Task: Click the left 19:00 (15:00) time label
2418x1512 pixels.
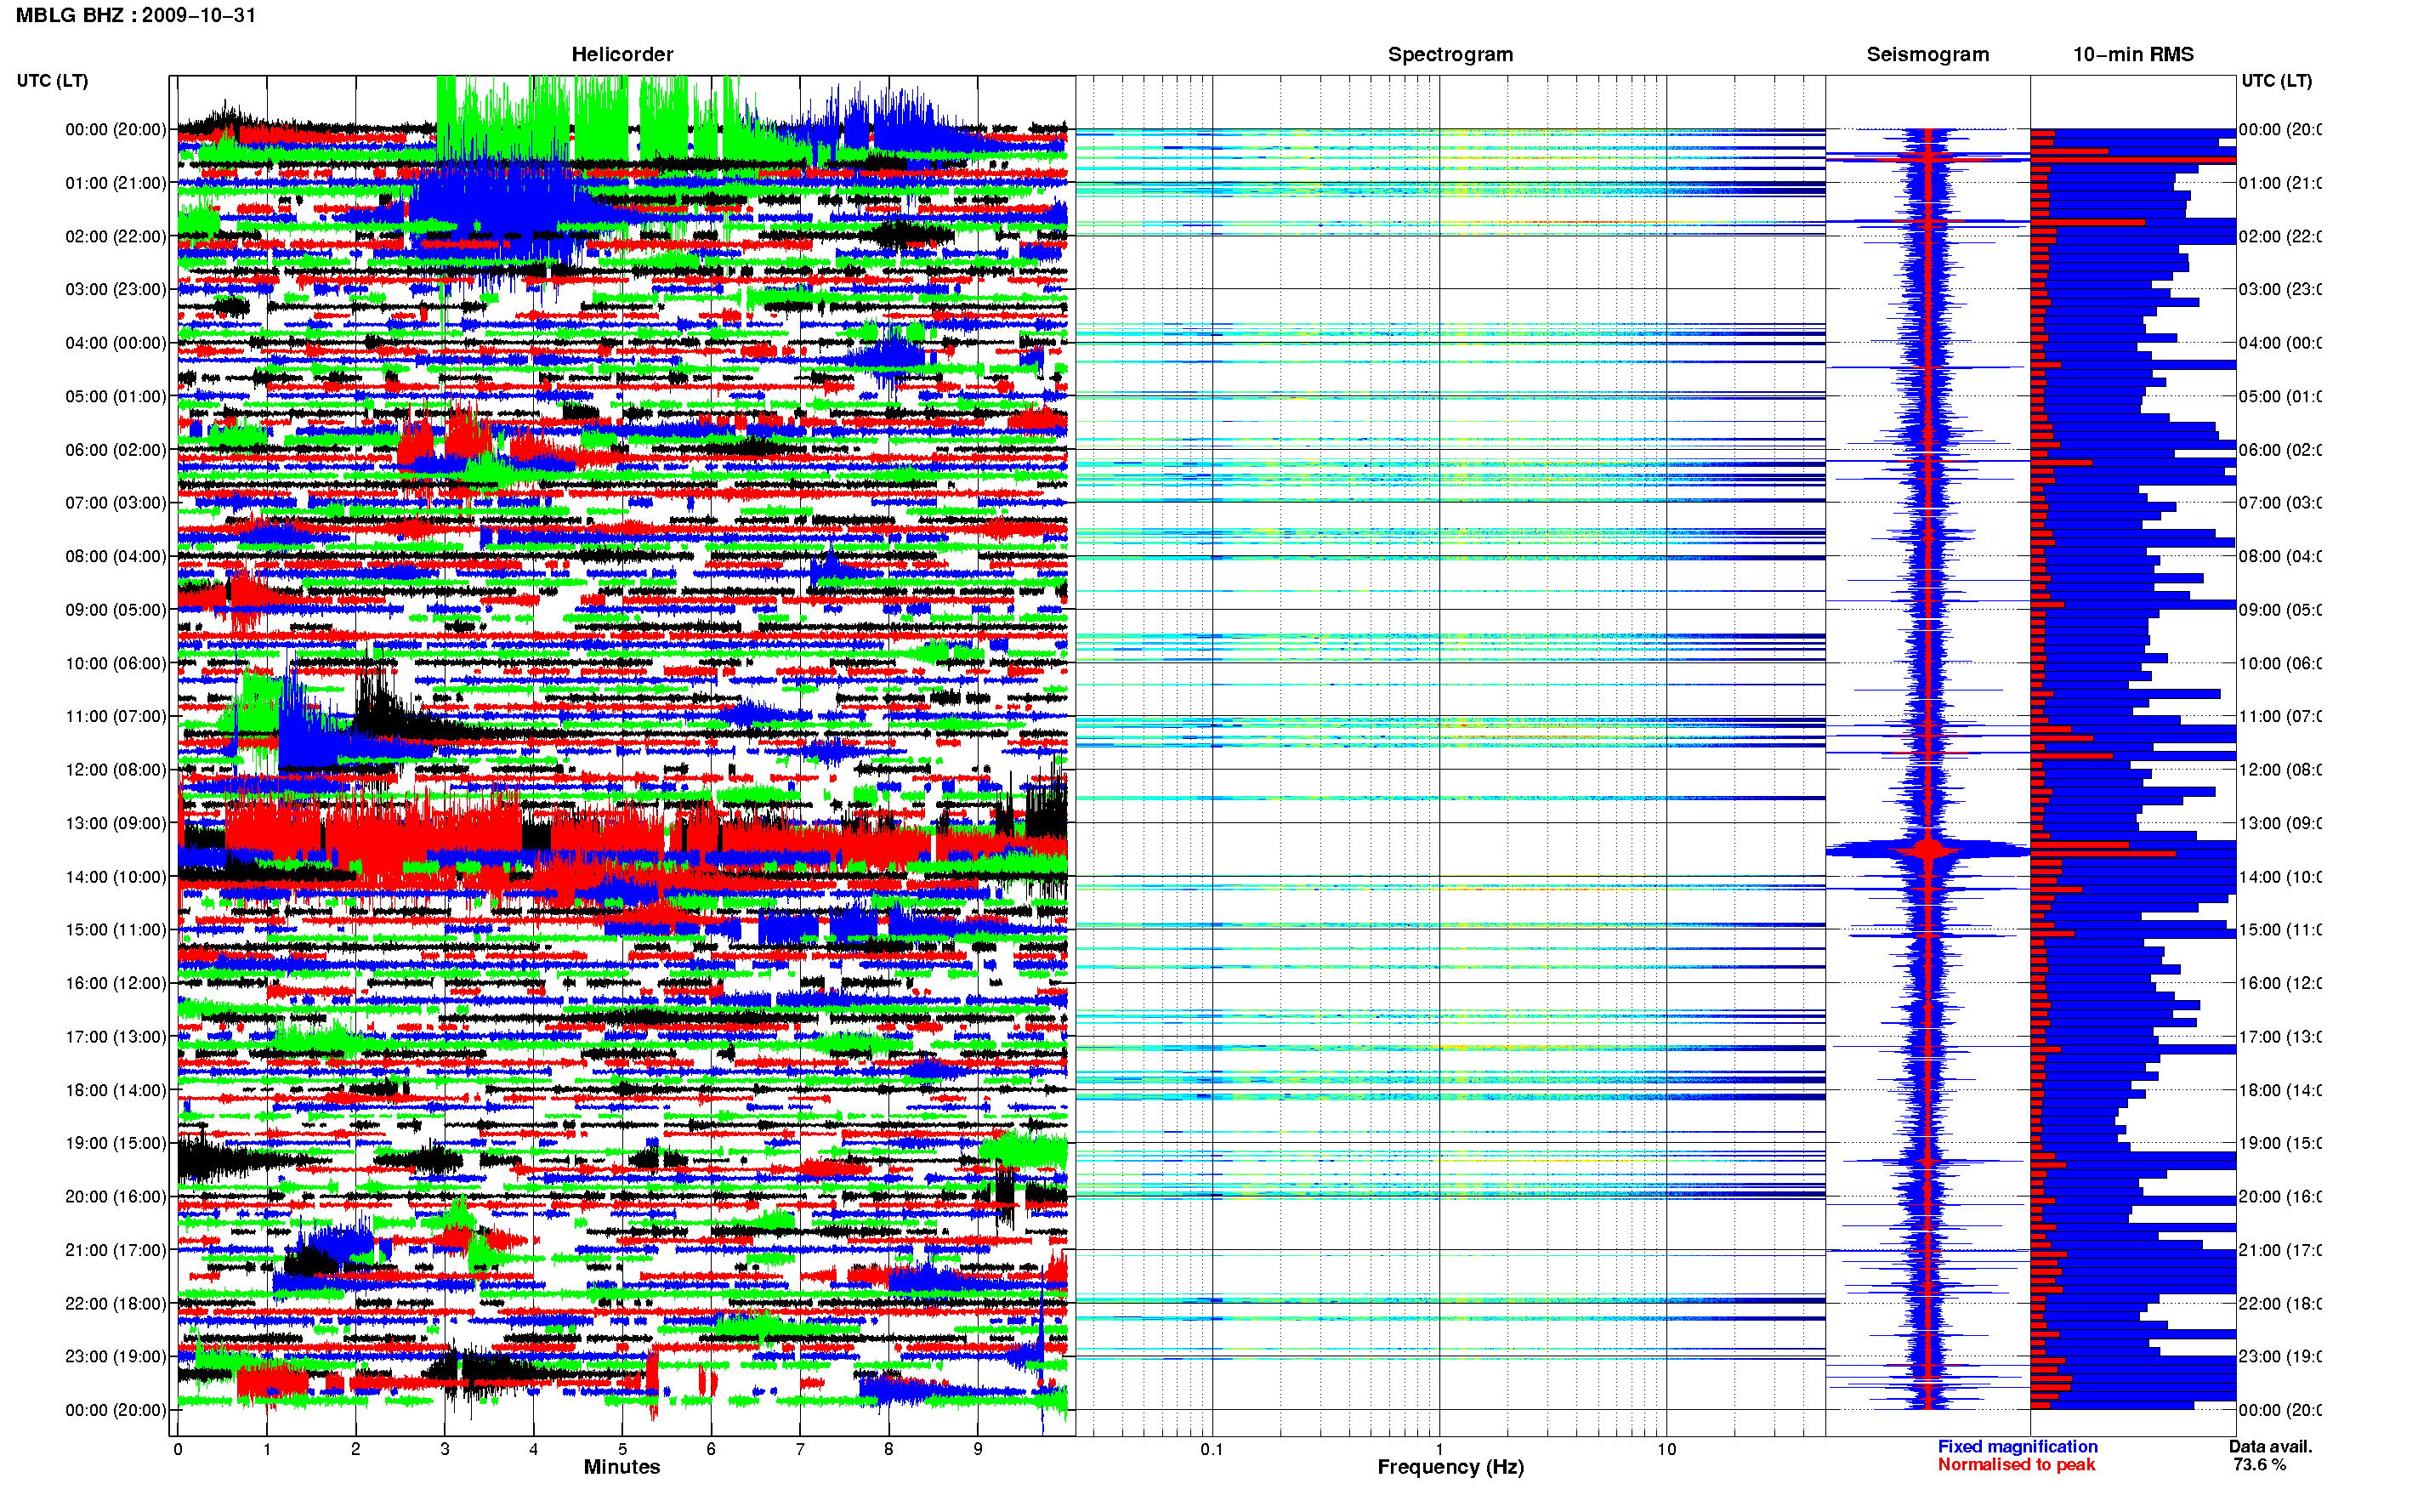Action: pyautogui.click(x=116, y=1143)
